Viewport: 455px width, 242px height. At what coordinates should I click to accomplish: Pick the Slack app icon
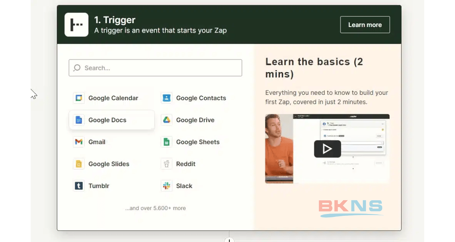pyautogui.click(x=166, y=186)
